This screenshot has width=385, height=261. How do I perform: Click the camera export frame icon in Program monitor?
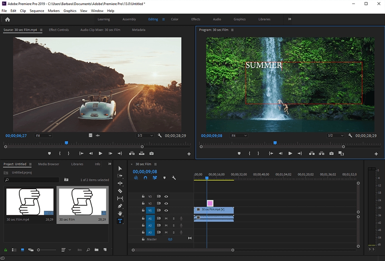331,153
